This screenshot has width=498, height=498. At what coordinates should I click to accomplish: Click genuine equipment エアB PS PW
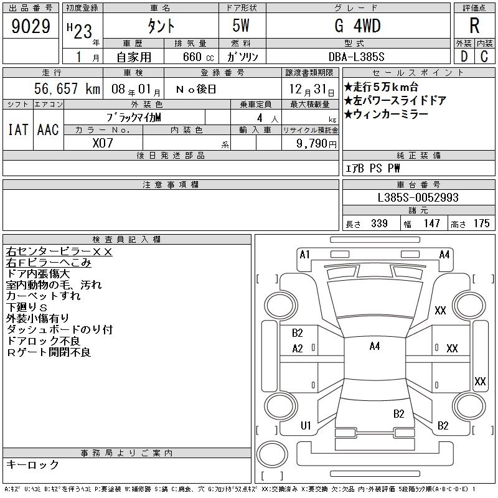[x=372, y=168]
